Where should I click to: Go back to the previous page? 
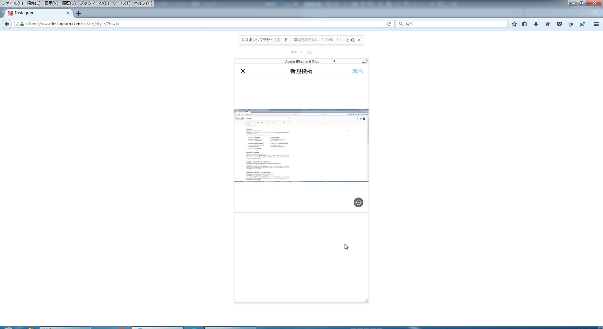(6, 24)
